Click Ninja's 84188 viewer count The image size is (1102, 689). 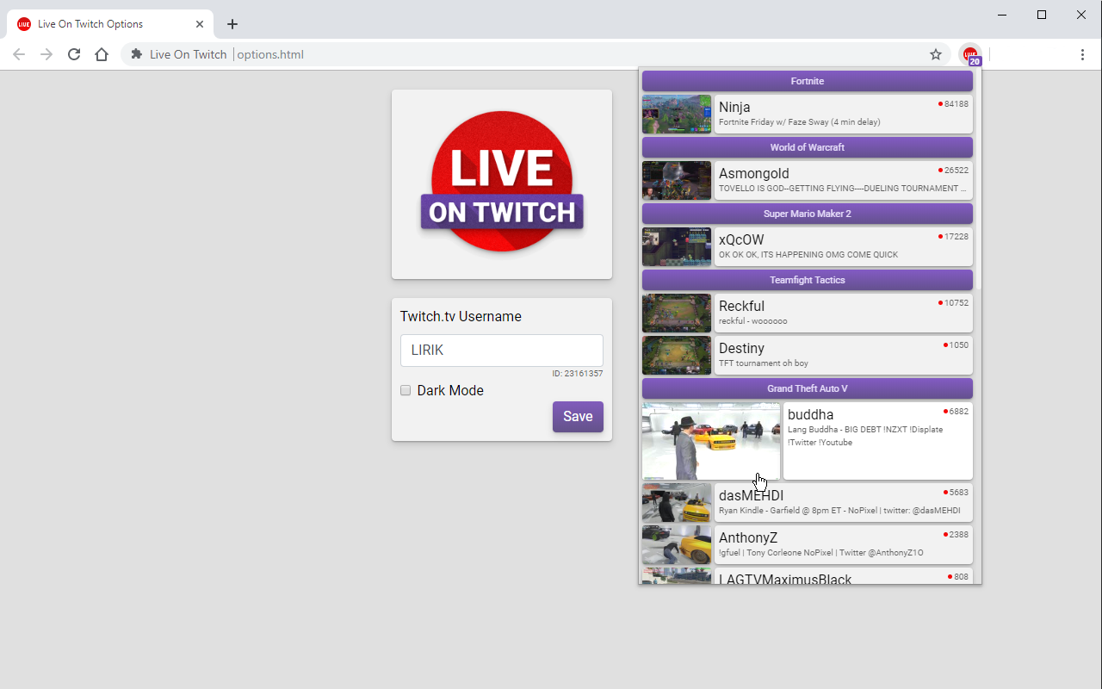(x=953, y=104)
